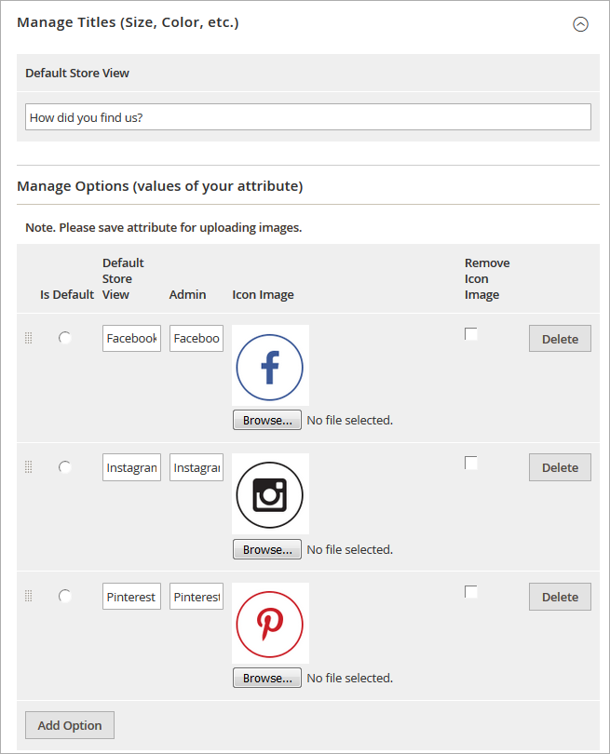Click the Default Store View title field
The width and height of the screenshot is (610, 754).
[307, 117]
